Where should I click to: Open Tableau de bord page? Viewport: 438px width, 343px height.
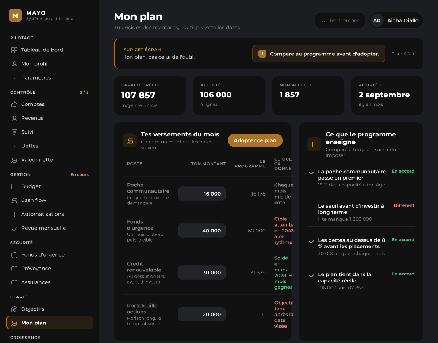(50, 50)
